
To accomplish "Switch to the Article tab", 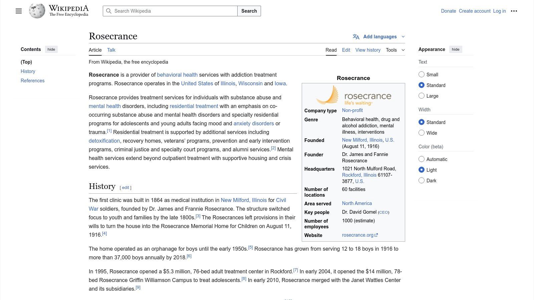I will pos(95,50).
